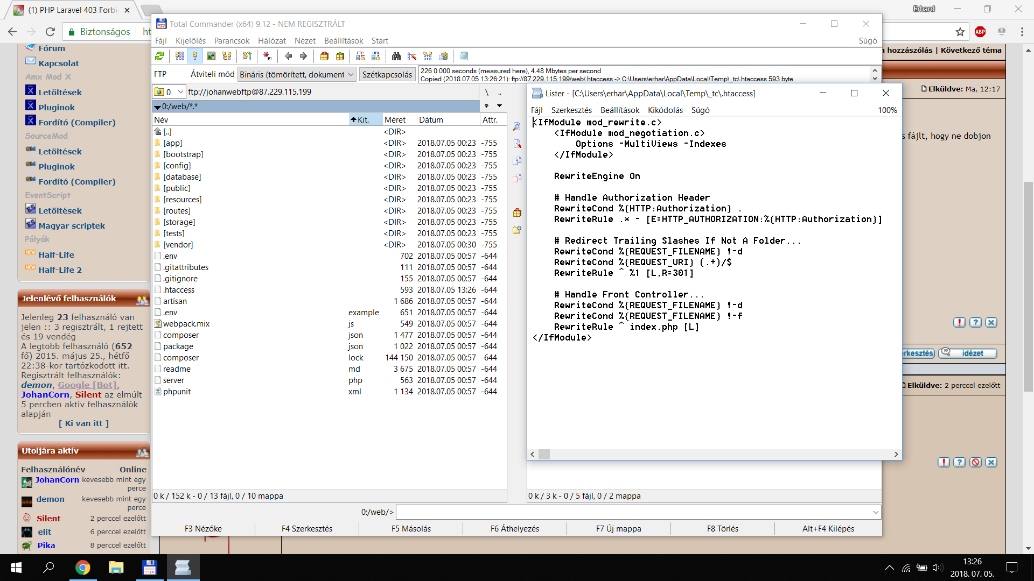Expand the directory history arrow for 0:/web
This screenshot has width=1034, height=581.
tap(157, 107)
